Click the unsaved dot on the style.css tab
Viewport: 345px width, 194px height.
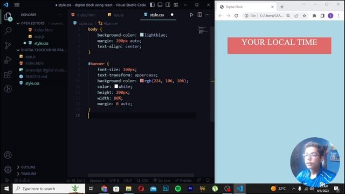(x=172, y=15)
